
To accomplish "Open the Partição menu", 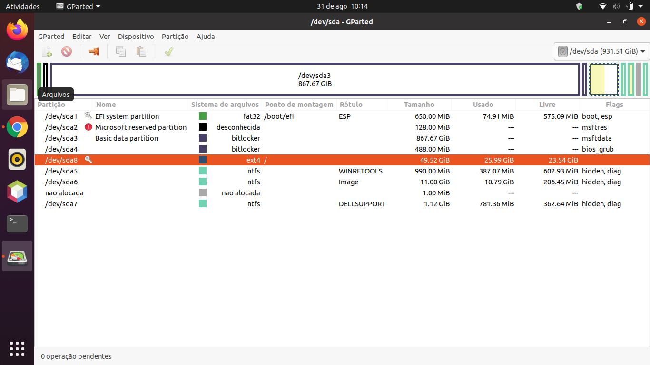I will click(x=175, y=37).
